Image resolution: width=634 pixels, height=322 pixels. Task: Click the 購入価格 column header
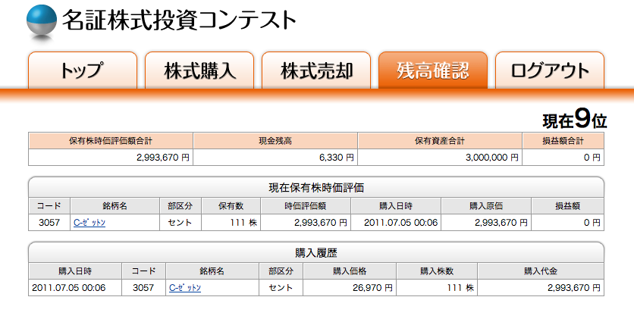350,271
